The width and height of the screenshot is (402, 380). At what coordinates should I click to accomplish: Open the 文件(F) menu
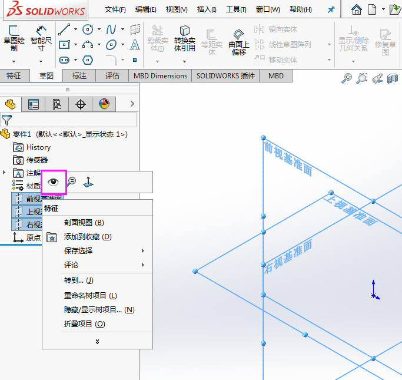(x=115, y=10)
